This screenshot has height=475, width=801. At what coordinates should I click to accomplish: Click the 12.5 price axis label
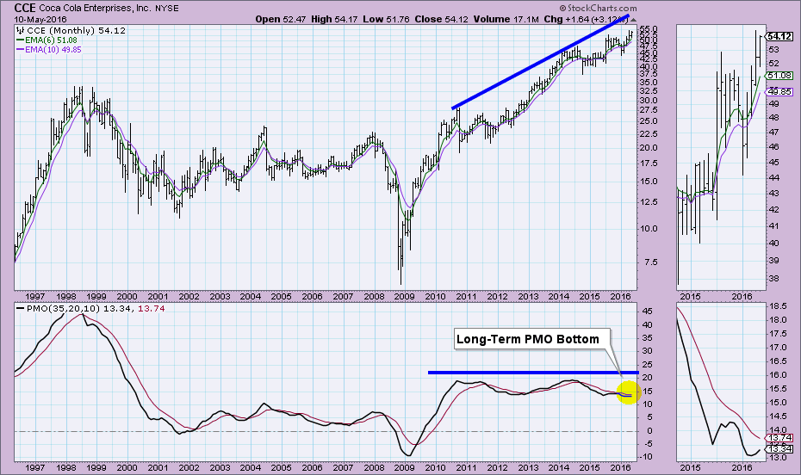pos(649,202)
